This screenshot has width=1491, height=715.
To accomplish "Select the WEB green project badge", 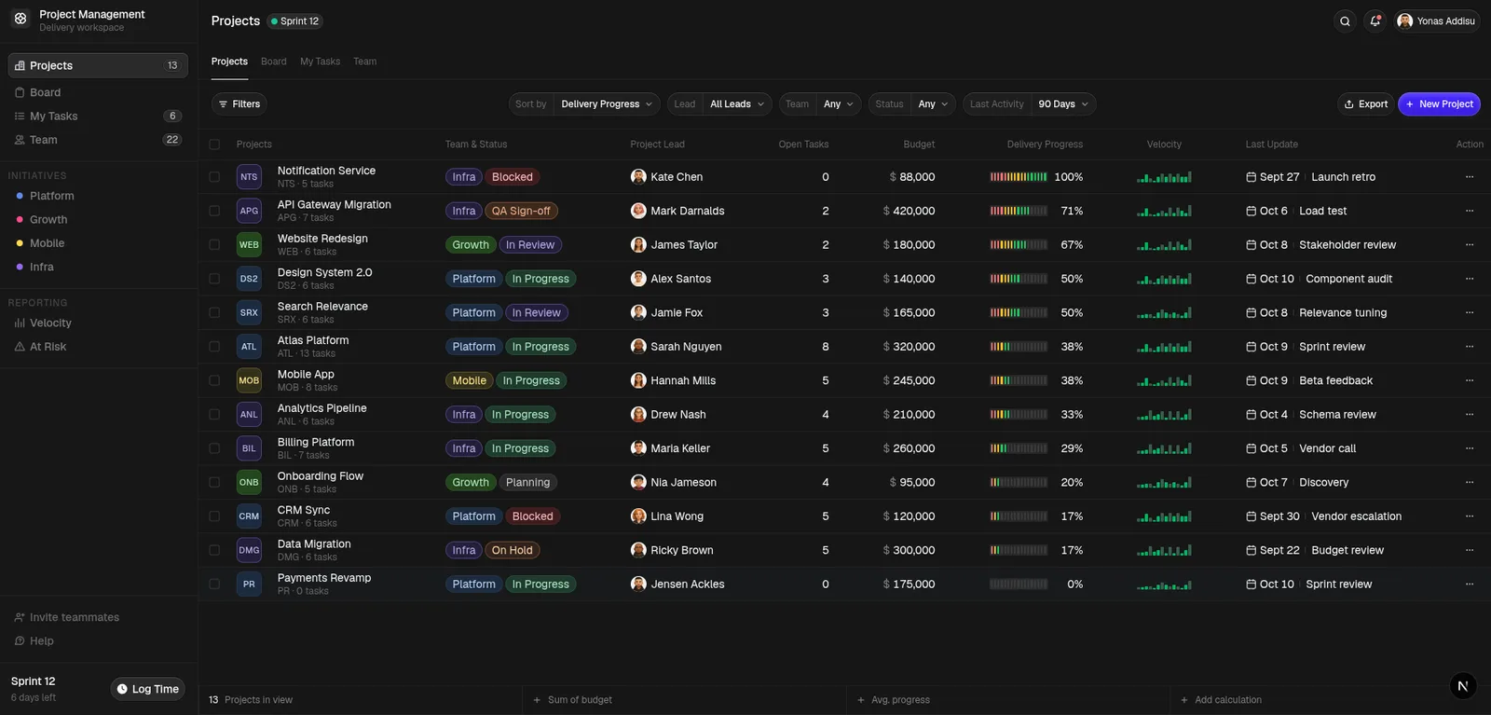I will (x=249, y=245).
